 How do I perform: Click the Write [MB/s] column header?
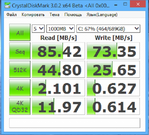(x=114, y=38)
